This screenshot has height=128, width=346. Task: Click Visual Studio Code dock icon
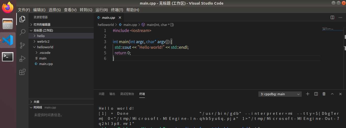coord(8,40)
